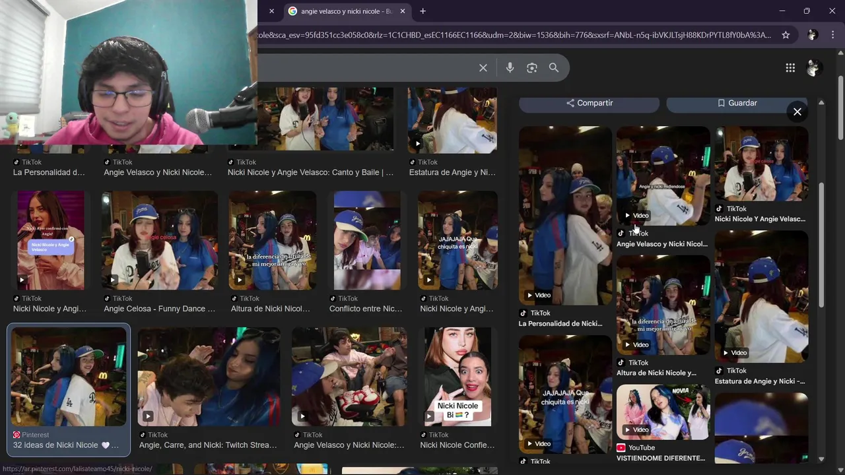
Task: Open 'Nicki Nicole y Angie Velasco: Canto y Baile' link
Action: point(310,172)
